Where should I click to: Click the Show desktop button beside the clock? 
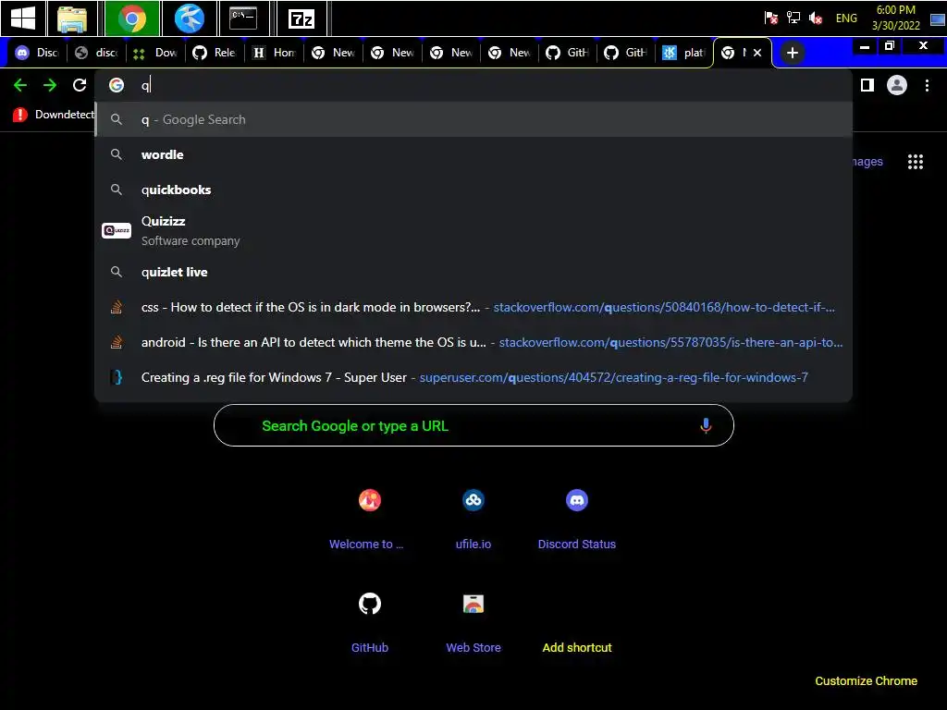click(938, 18)
